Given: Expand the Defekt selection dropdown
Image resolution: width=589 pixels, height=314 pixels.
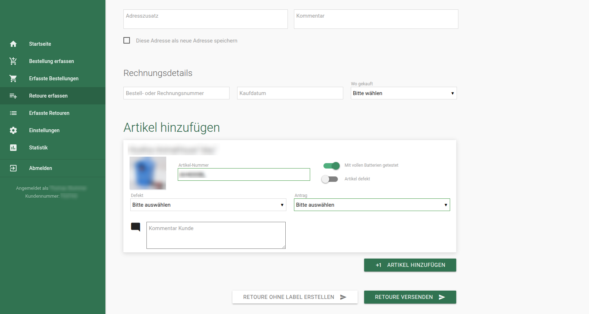Looking at the screenshot, I should point(208,205).
